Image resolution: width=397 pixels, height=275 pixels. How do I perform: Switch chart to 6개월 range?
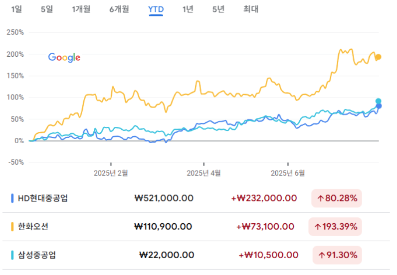coord(119,9)
